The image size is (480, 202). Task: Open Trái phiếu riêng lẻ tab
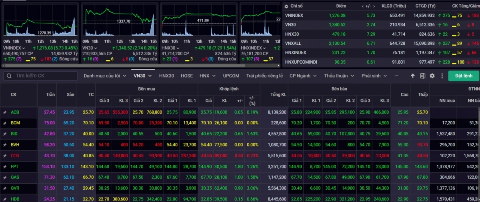point(264,76)
